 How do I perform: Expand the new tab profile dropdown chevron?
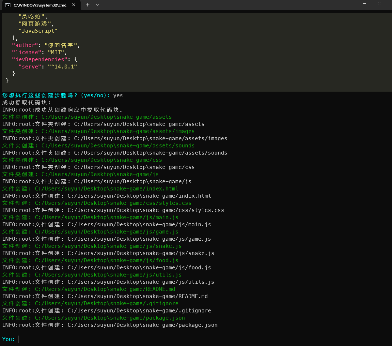point(97,5)
